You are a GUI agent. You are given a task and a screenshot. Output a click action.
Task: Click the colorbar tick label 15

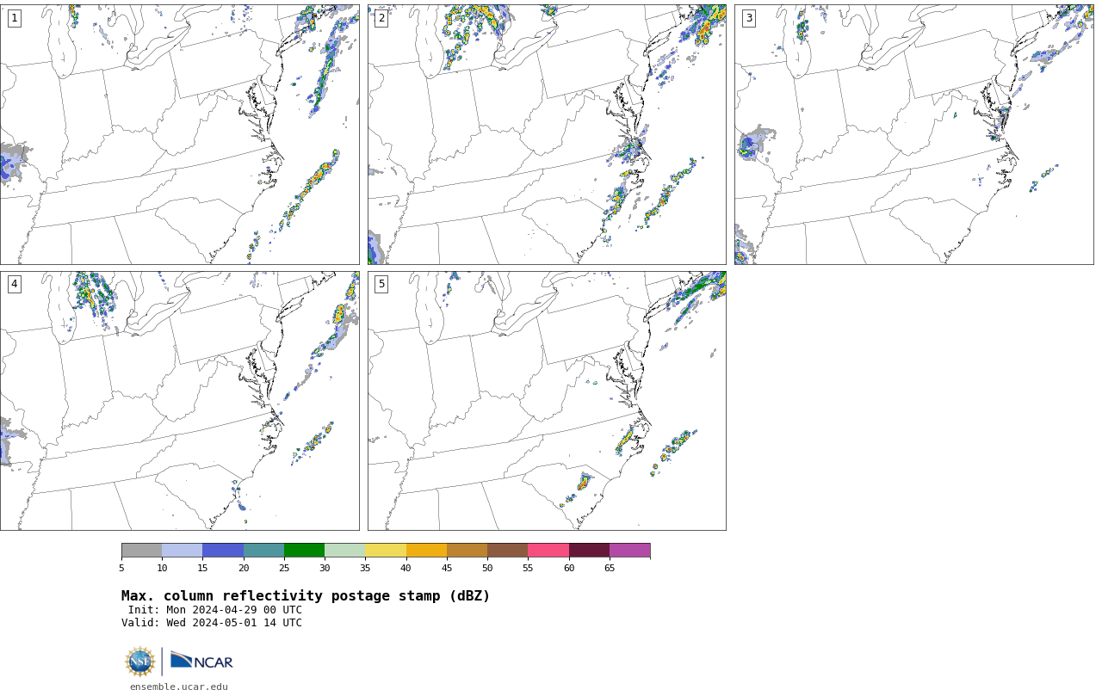[202, 568]
